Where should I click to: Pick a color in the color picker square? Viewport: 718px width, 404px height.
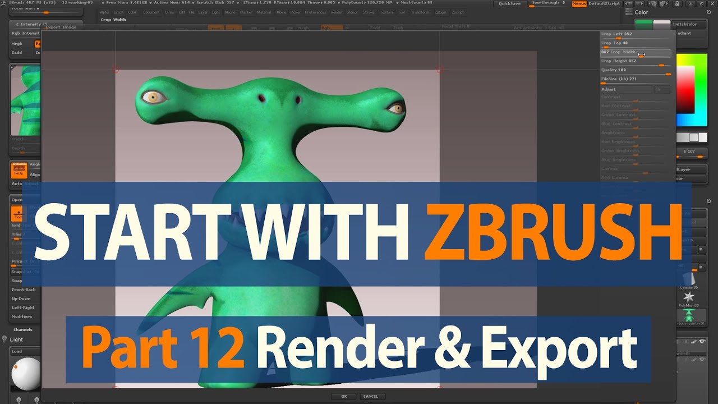(x=686, y=89)
